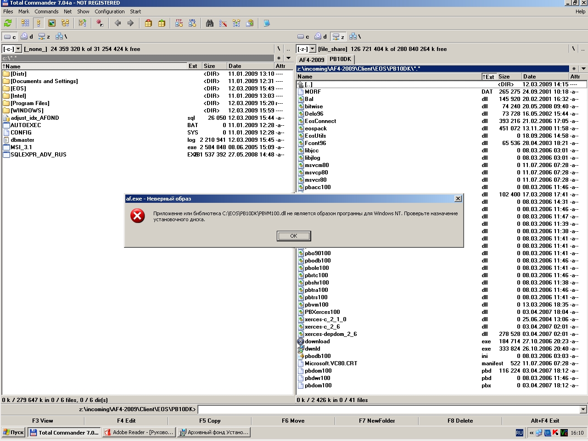Open the Help menu
This screenshot has width=588, height=441.
[x=580, y=11]
